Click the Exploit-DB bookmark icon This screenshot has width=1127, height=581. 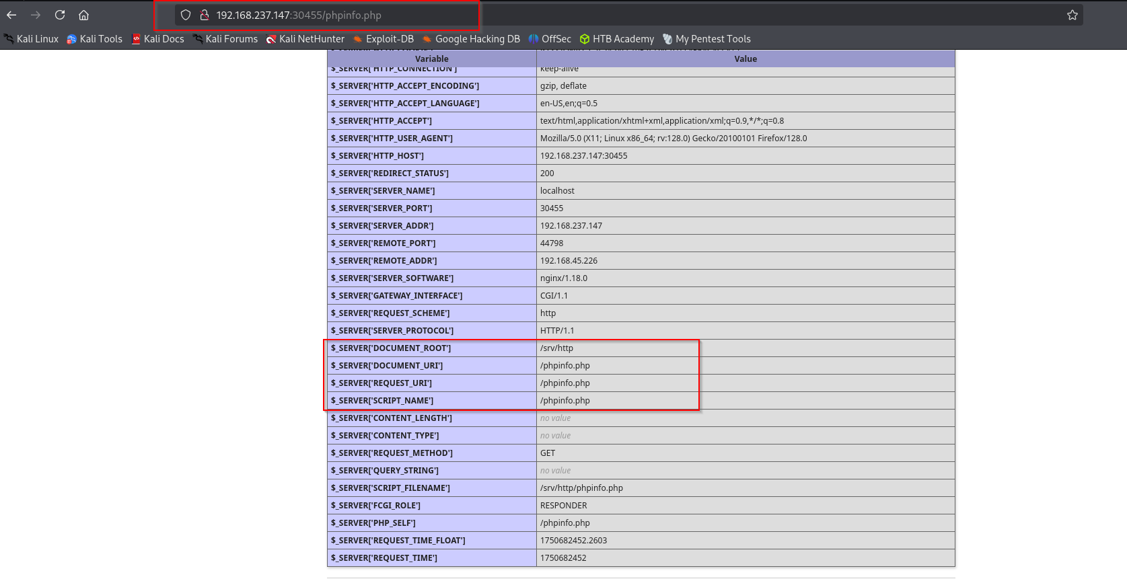click(358, 39)
